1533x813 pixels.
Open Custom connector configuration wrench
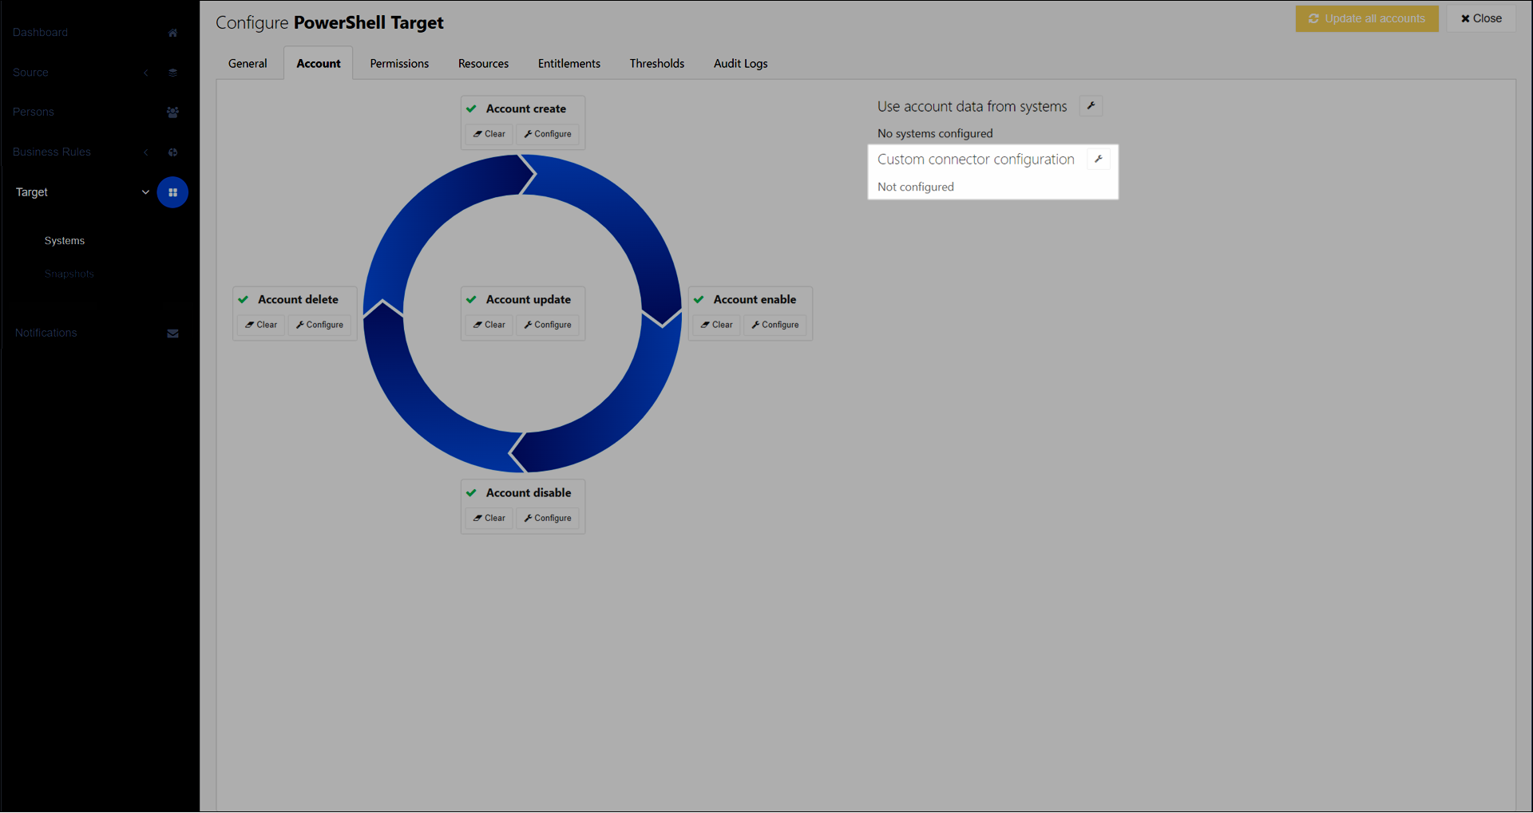point(1099,159)
